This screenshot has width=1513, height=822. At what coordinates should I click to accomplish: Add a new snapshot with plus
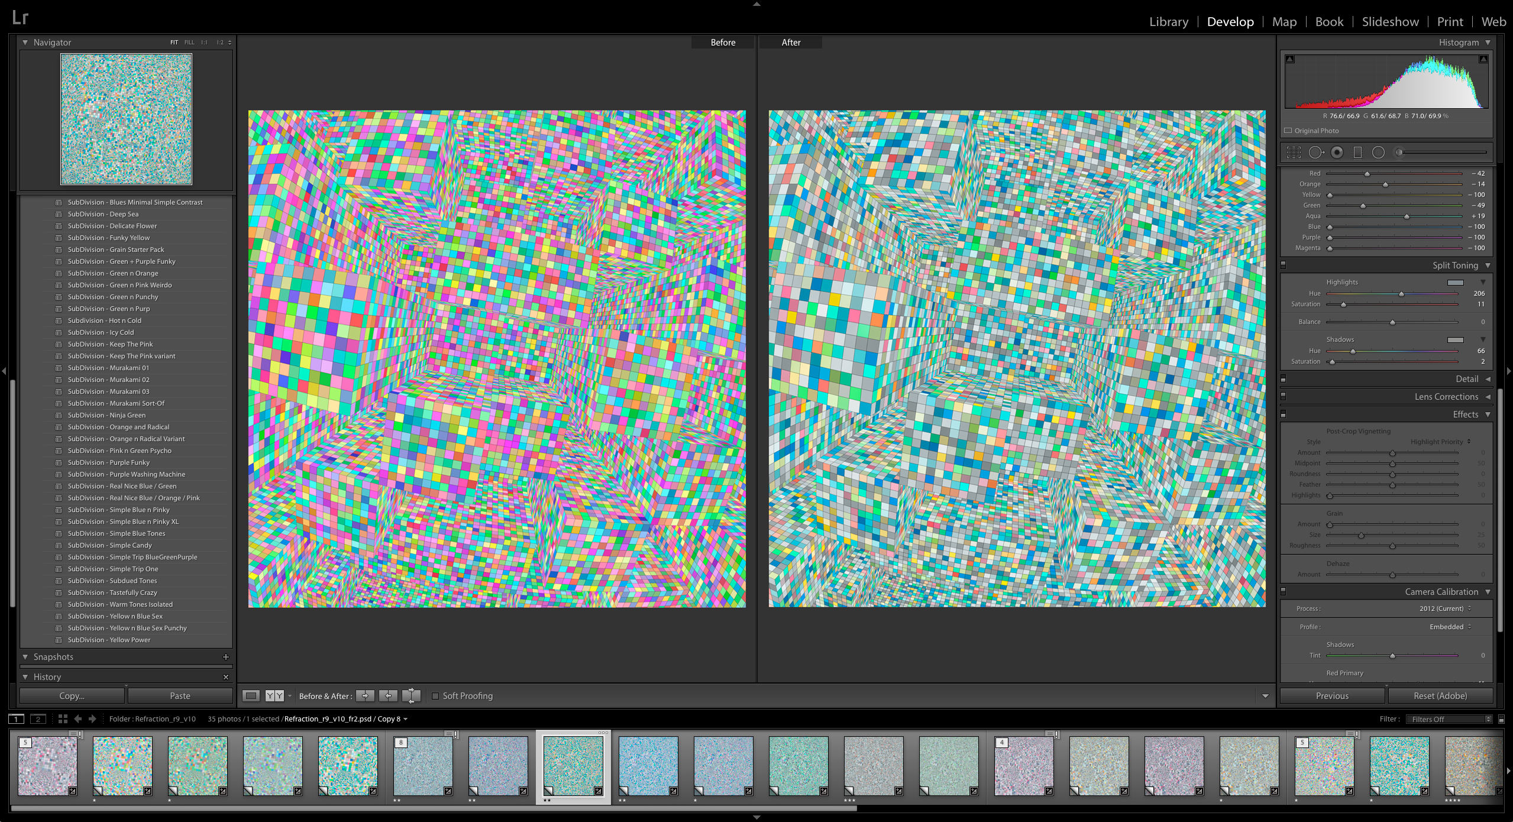[225, 657]
